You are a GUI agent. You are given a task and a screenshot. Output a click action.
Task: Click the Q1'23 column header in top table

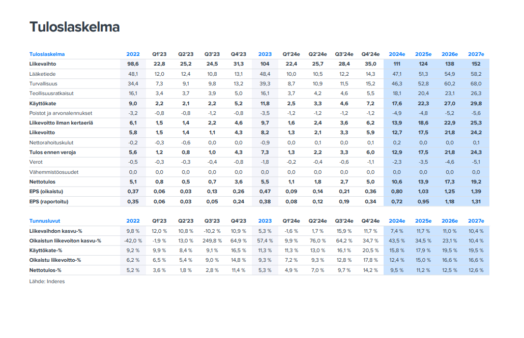coord(159,54)
